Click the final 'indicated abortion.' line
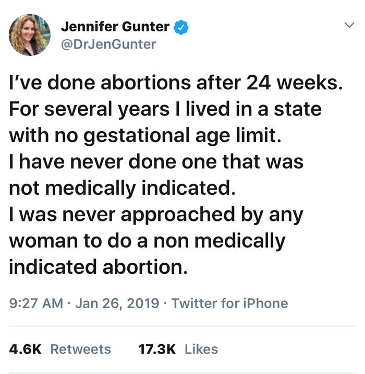This screenshot has height=374, width=365. (99, 267)
